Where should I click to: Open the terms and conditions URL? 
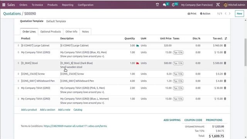pos(75,126)
